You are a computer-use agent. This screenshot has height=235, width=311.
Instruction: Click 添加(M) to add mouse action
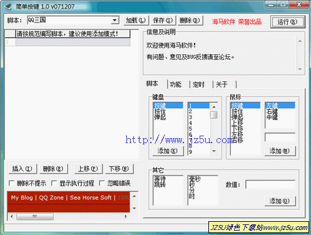[280, 151]
